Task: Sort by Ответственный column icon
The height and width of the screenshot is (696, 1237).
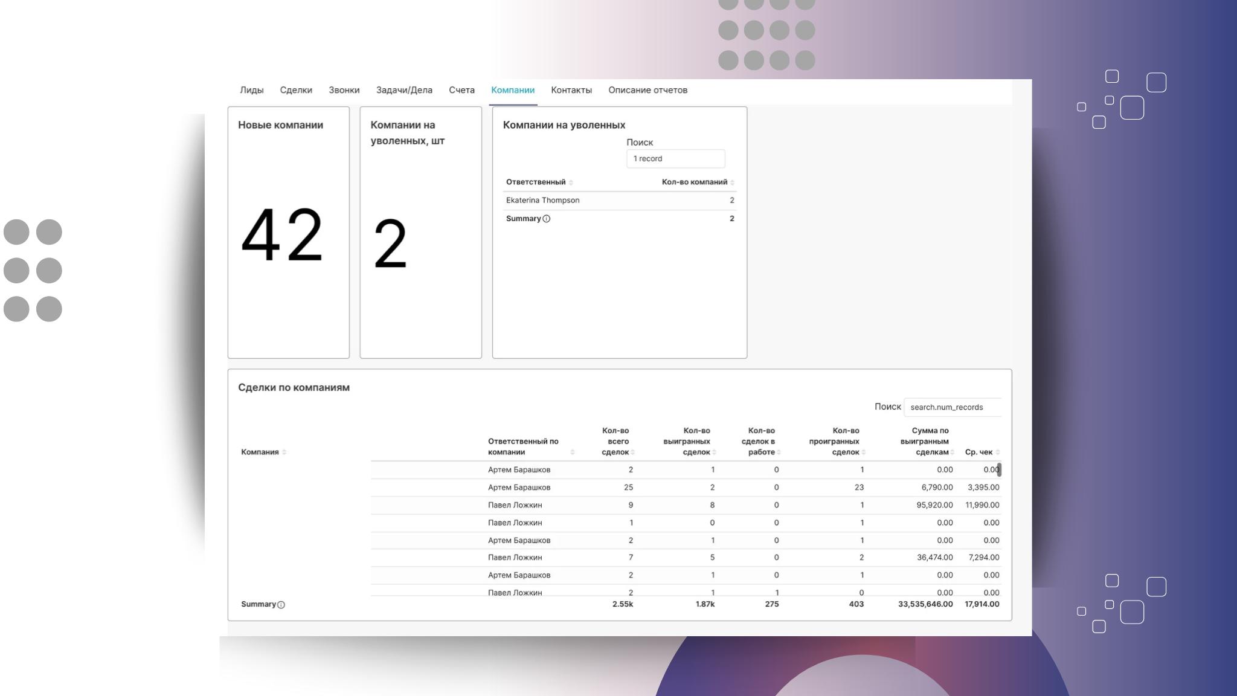Action: click(571, 182)
